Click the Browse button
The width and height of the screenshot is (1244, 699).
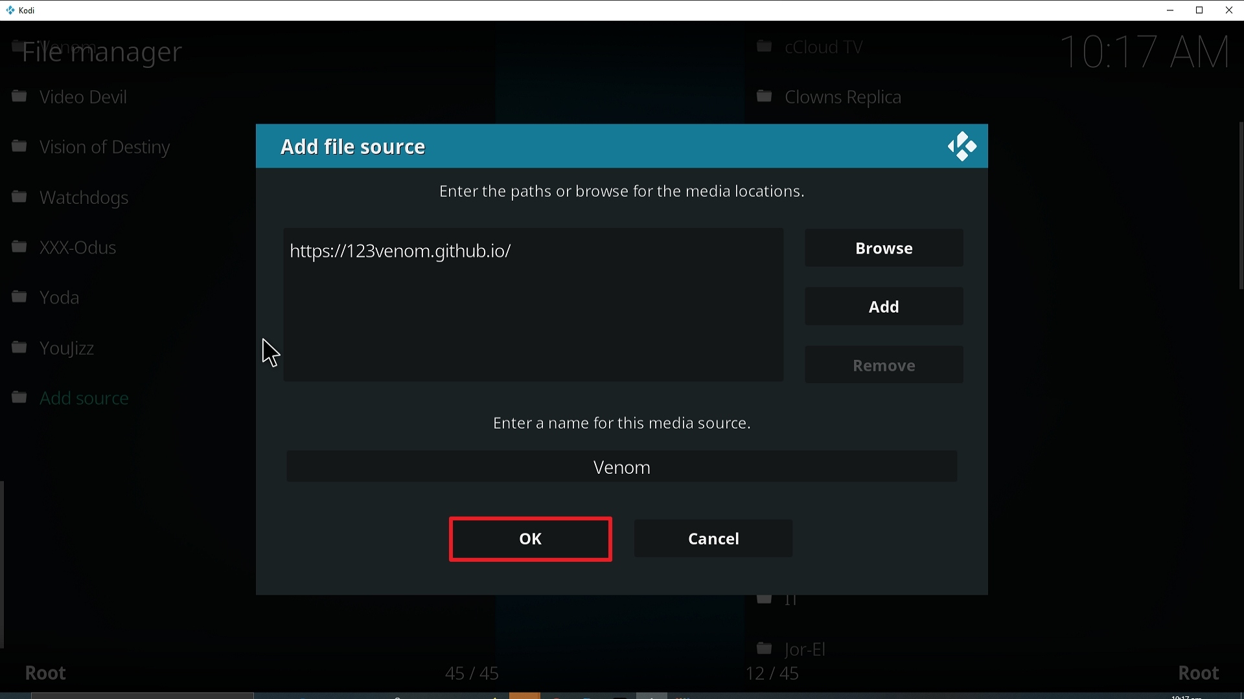pos(884,248)
